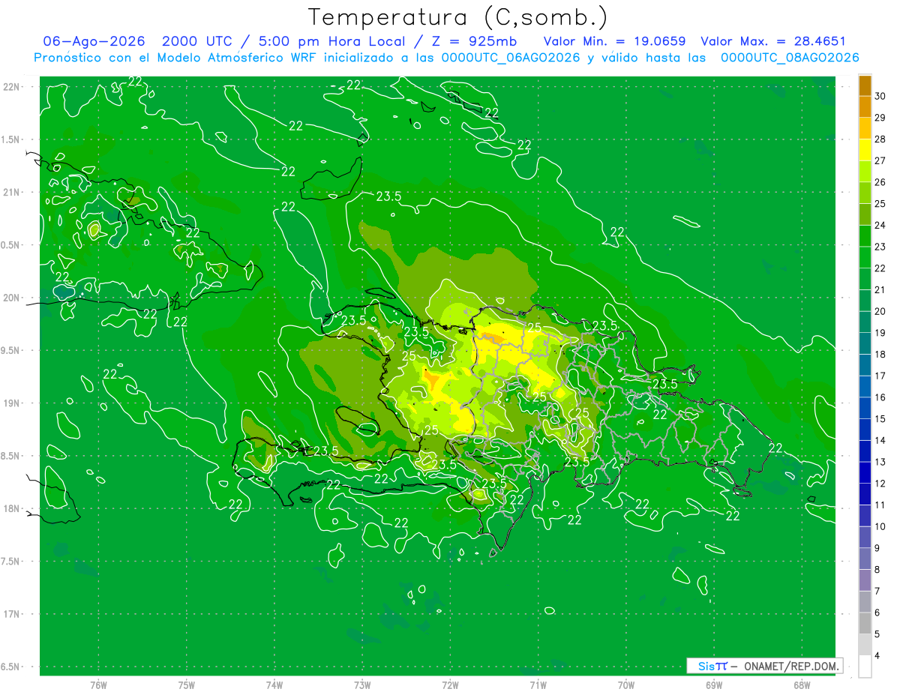This screenshot has width=900, height=695.
Task: Pick the teal scale segment between 18 and 19
Action: (865, 344)
